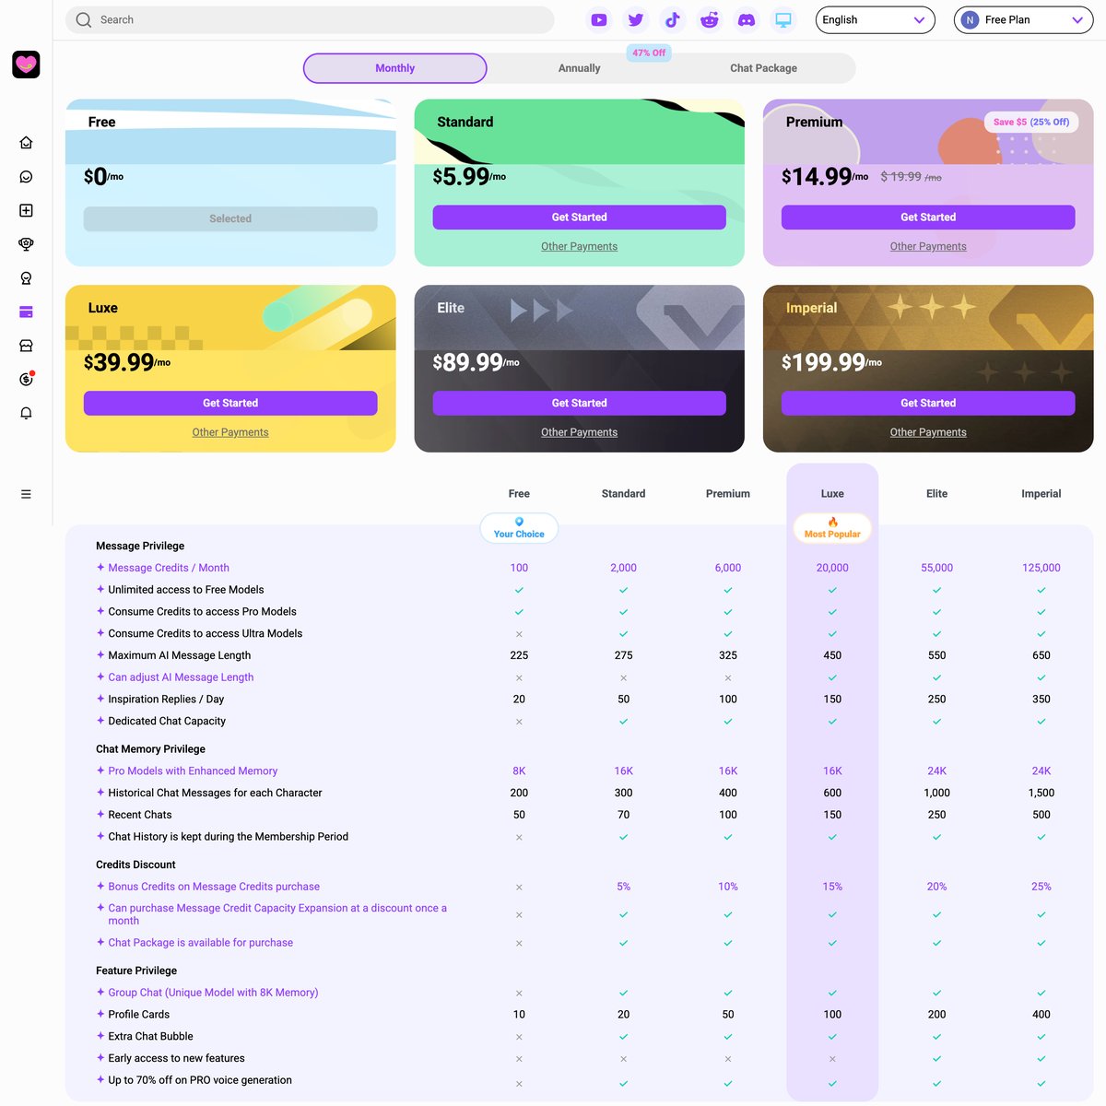This screenshot has width=1106, height=1106.
Task: Click the Profile Cards row label
Action: tap(139, 1015)
